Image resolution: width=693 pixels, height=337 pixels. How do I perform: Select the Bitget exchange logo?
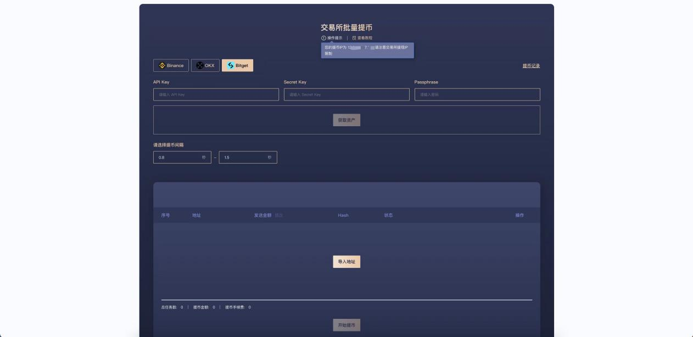click(x=231, y=65)
